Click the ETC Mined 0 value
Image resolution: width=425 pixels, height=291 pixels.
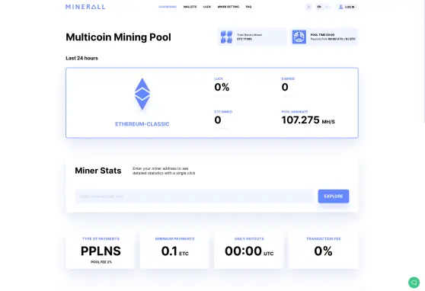coord(218,120)
